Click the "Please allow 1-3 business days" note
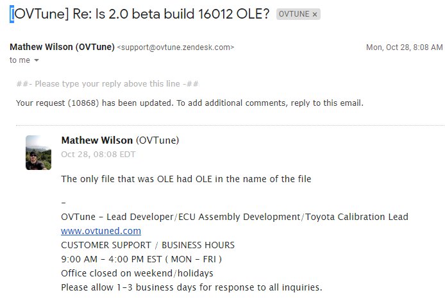 [x=192, y=287]
